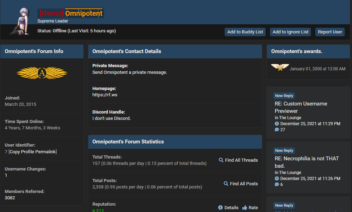Screen dimensions: 352x212
Task: Open reputation Details link
Action: [x=231, y=207]
